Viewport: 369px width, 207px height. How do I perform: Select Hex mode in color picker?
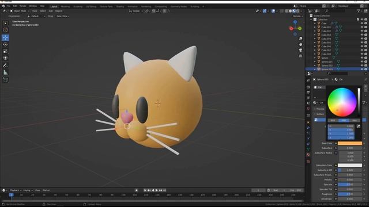point(355,120)
